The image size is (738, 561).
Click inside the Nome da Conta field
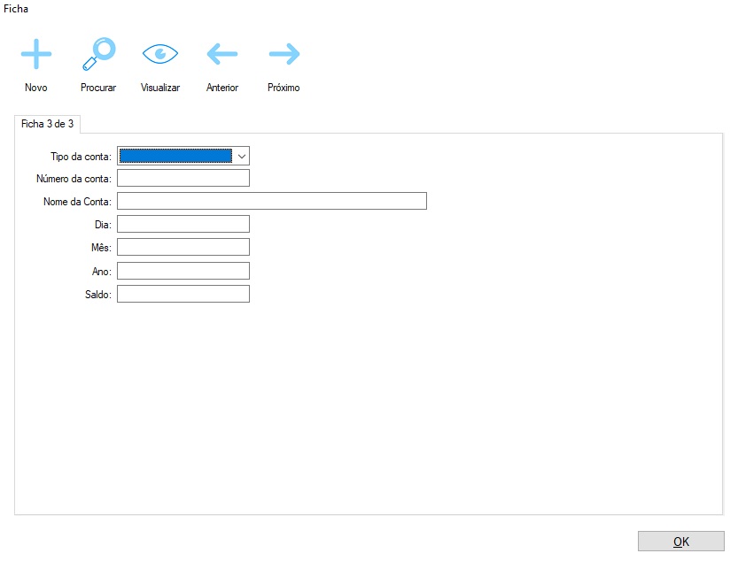[272, 202]
